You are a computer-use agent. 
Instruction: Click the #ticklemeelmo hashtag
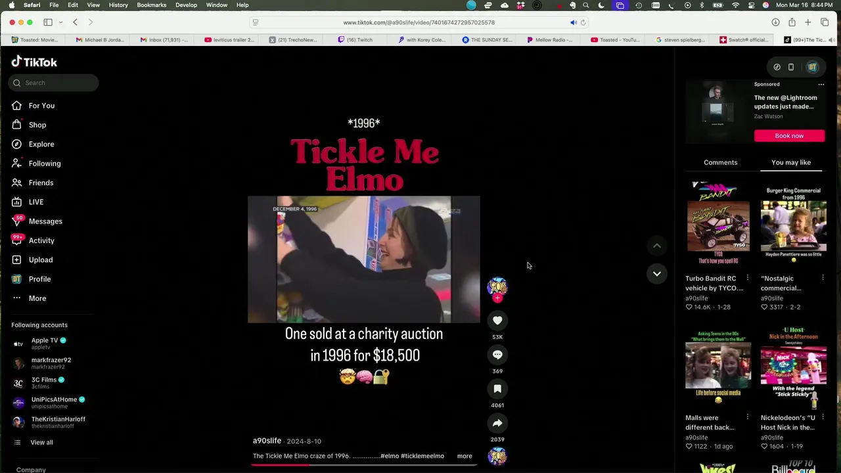(x=422, y=456)
